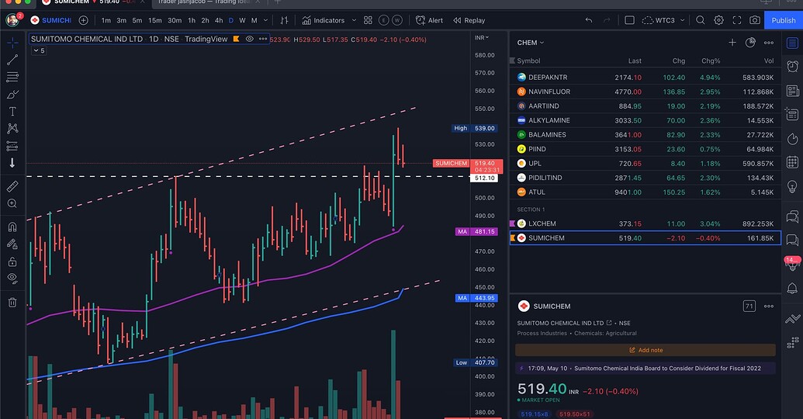The image size is (803, 419).
Task: Expand the favorite indicators dropdown arrow
Action: point(354,20)
